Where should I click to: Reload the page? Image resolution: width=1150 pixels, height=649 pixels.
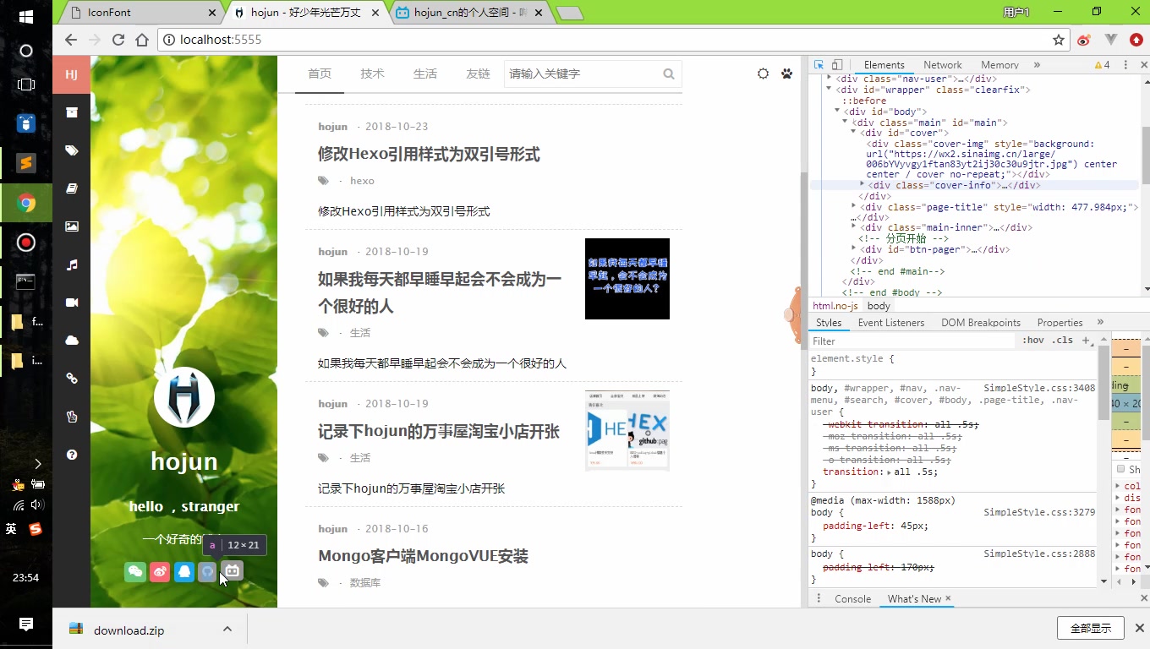pos(118,40)
